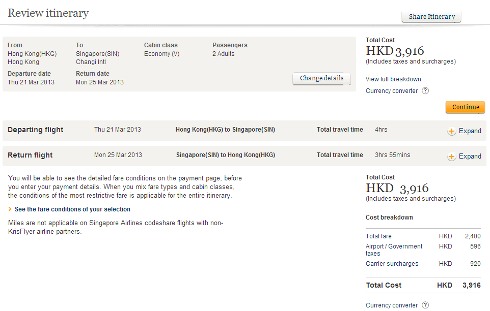Expand the Departing flight details
The height and width of the screenshot is (311, 490).
[470, 131]
